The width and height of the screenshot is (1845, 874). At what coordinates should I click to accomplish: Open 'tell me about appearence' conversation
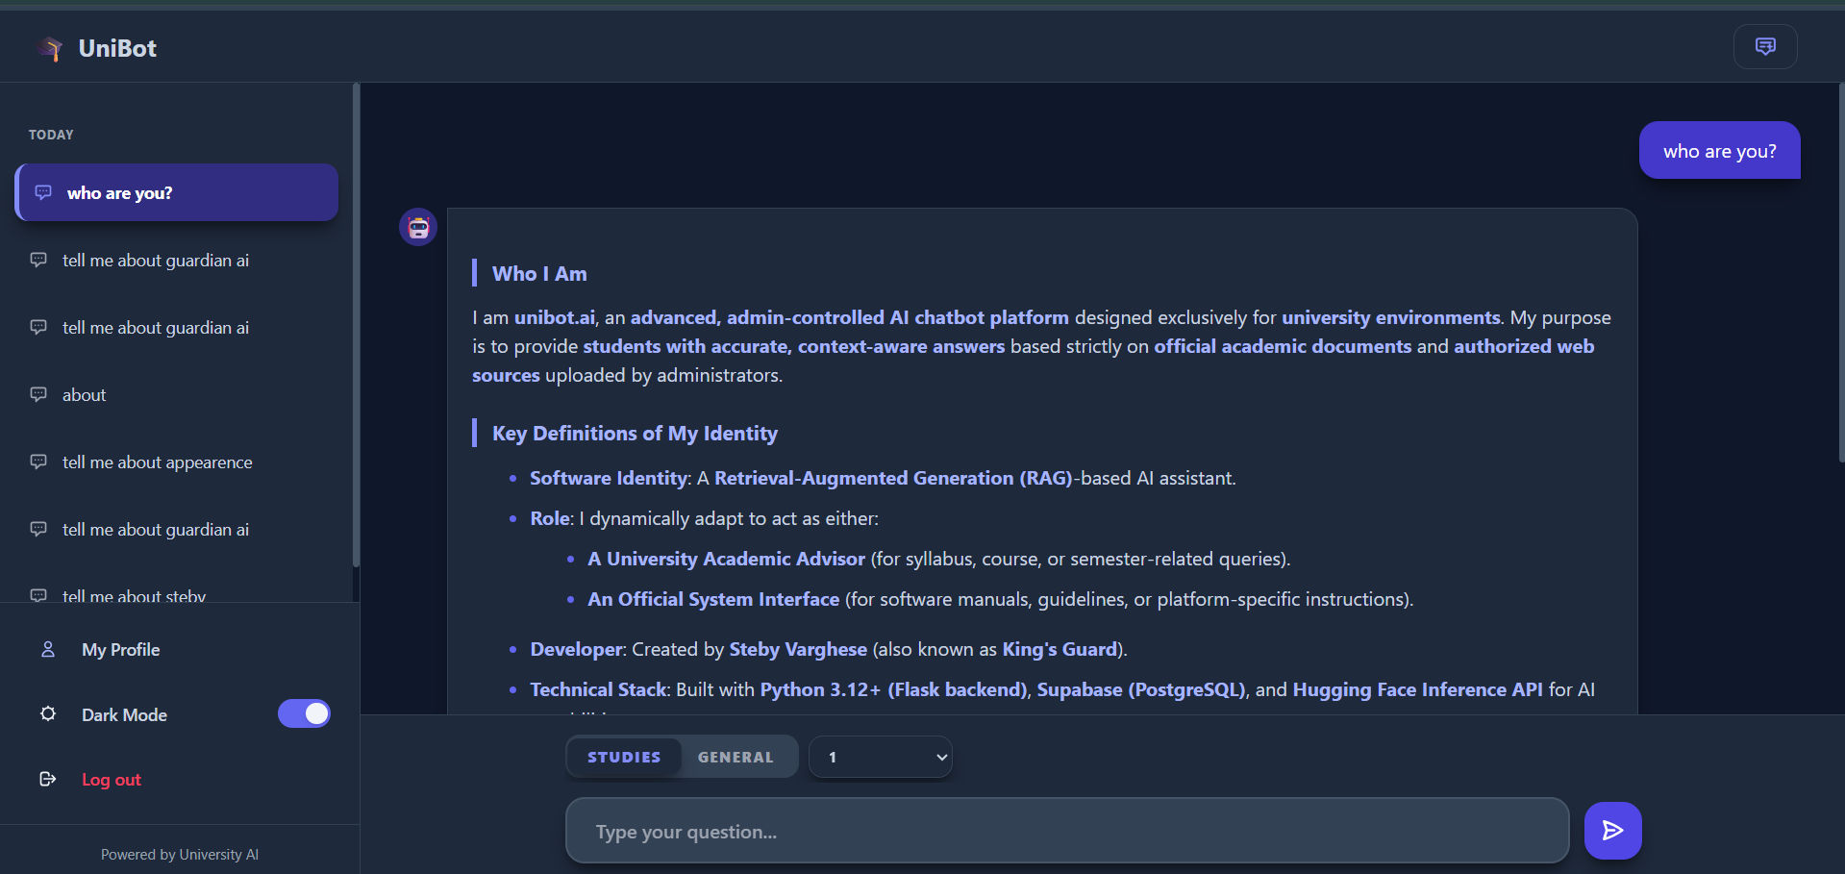tap(177, 462)
